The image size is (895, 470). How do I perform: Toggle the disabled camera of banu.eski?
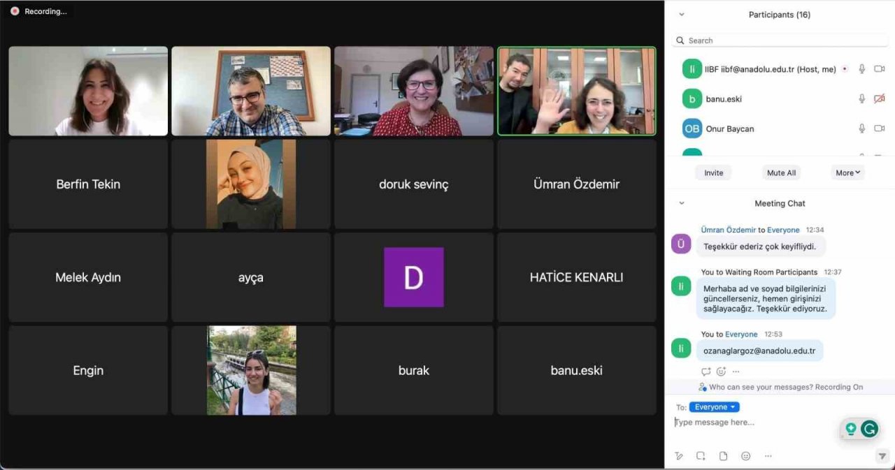[x=880, y=99]
